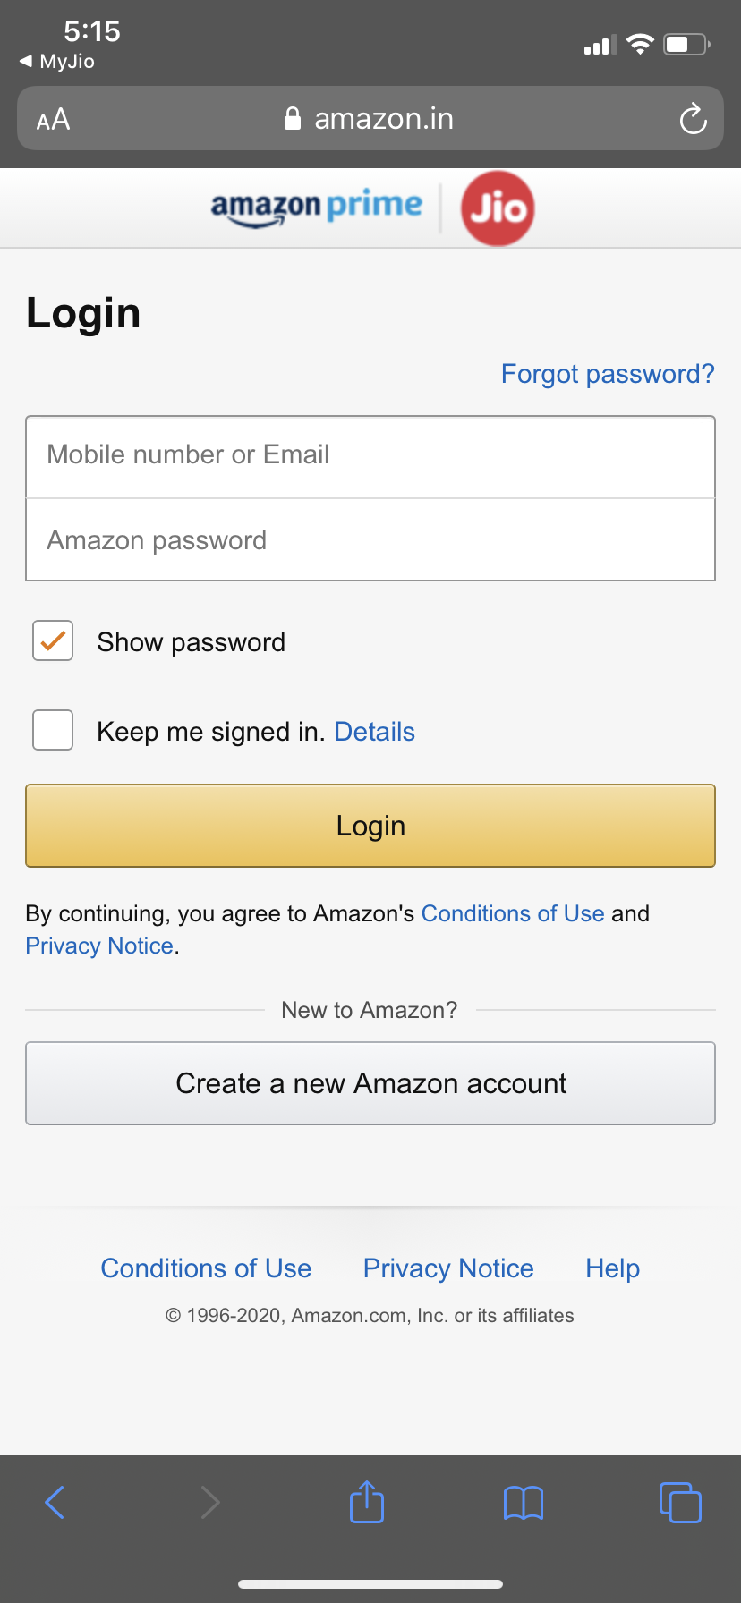
Task: Open the AA text size menu
Action: [53, 119]
